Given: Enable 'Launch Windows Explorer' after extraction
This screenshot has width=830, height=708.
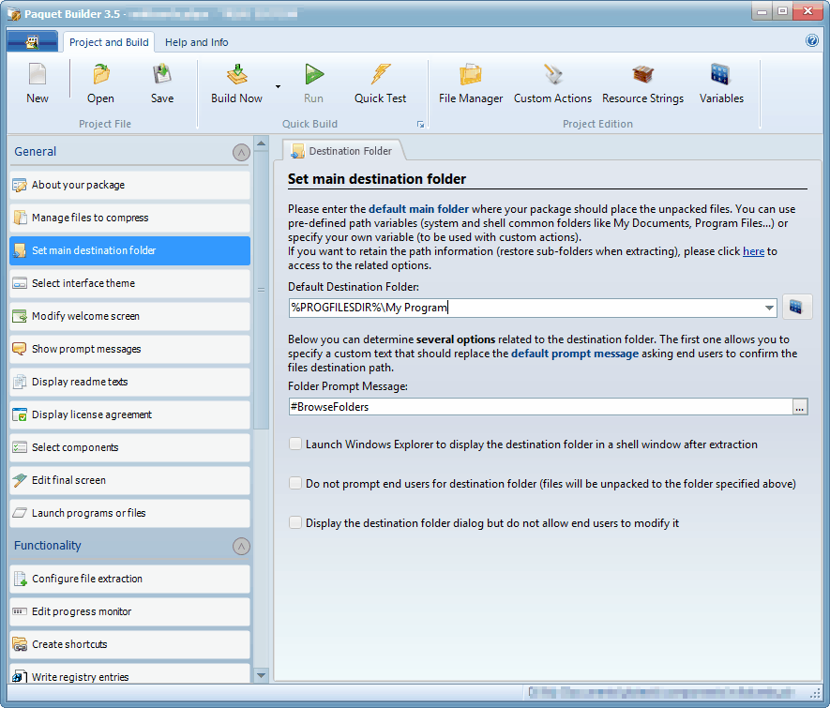Looking at the screenshot, I should tap(295, 444).
